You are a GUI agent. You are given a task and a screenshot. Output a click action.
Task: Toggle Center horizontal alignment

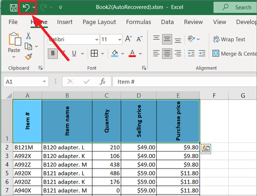167,53
